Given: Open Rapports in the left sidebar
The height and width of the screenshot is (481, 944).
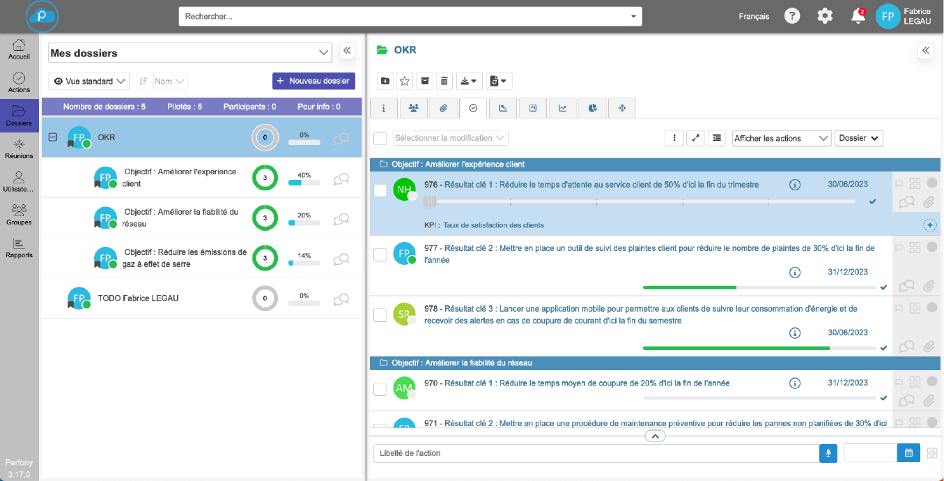Looking at the screenshot, I should [19, 247].
